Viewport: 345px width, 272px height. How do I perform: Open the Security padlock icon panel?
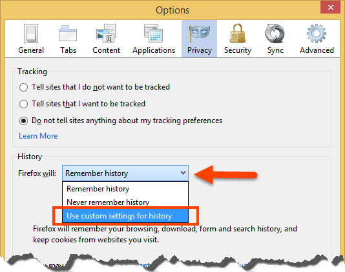(x=238, y=39)
